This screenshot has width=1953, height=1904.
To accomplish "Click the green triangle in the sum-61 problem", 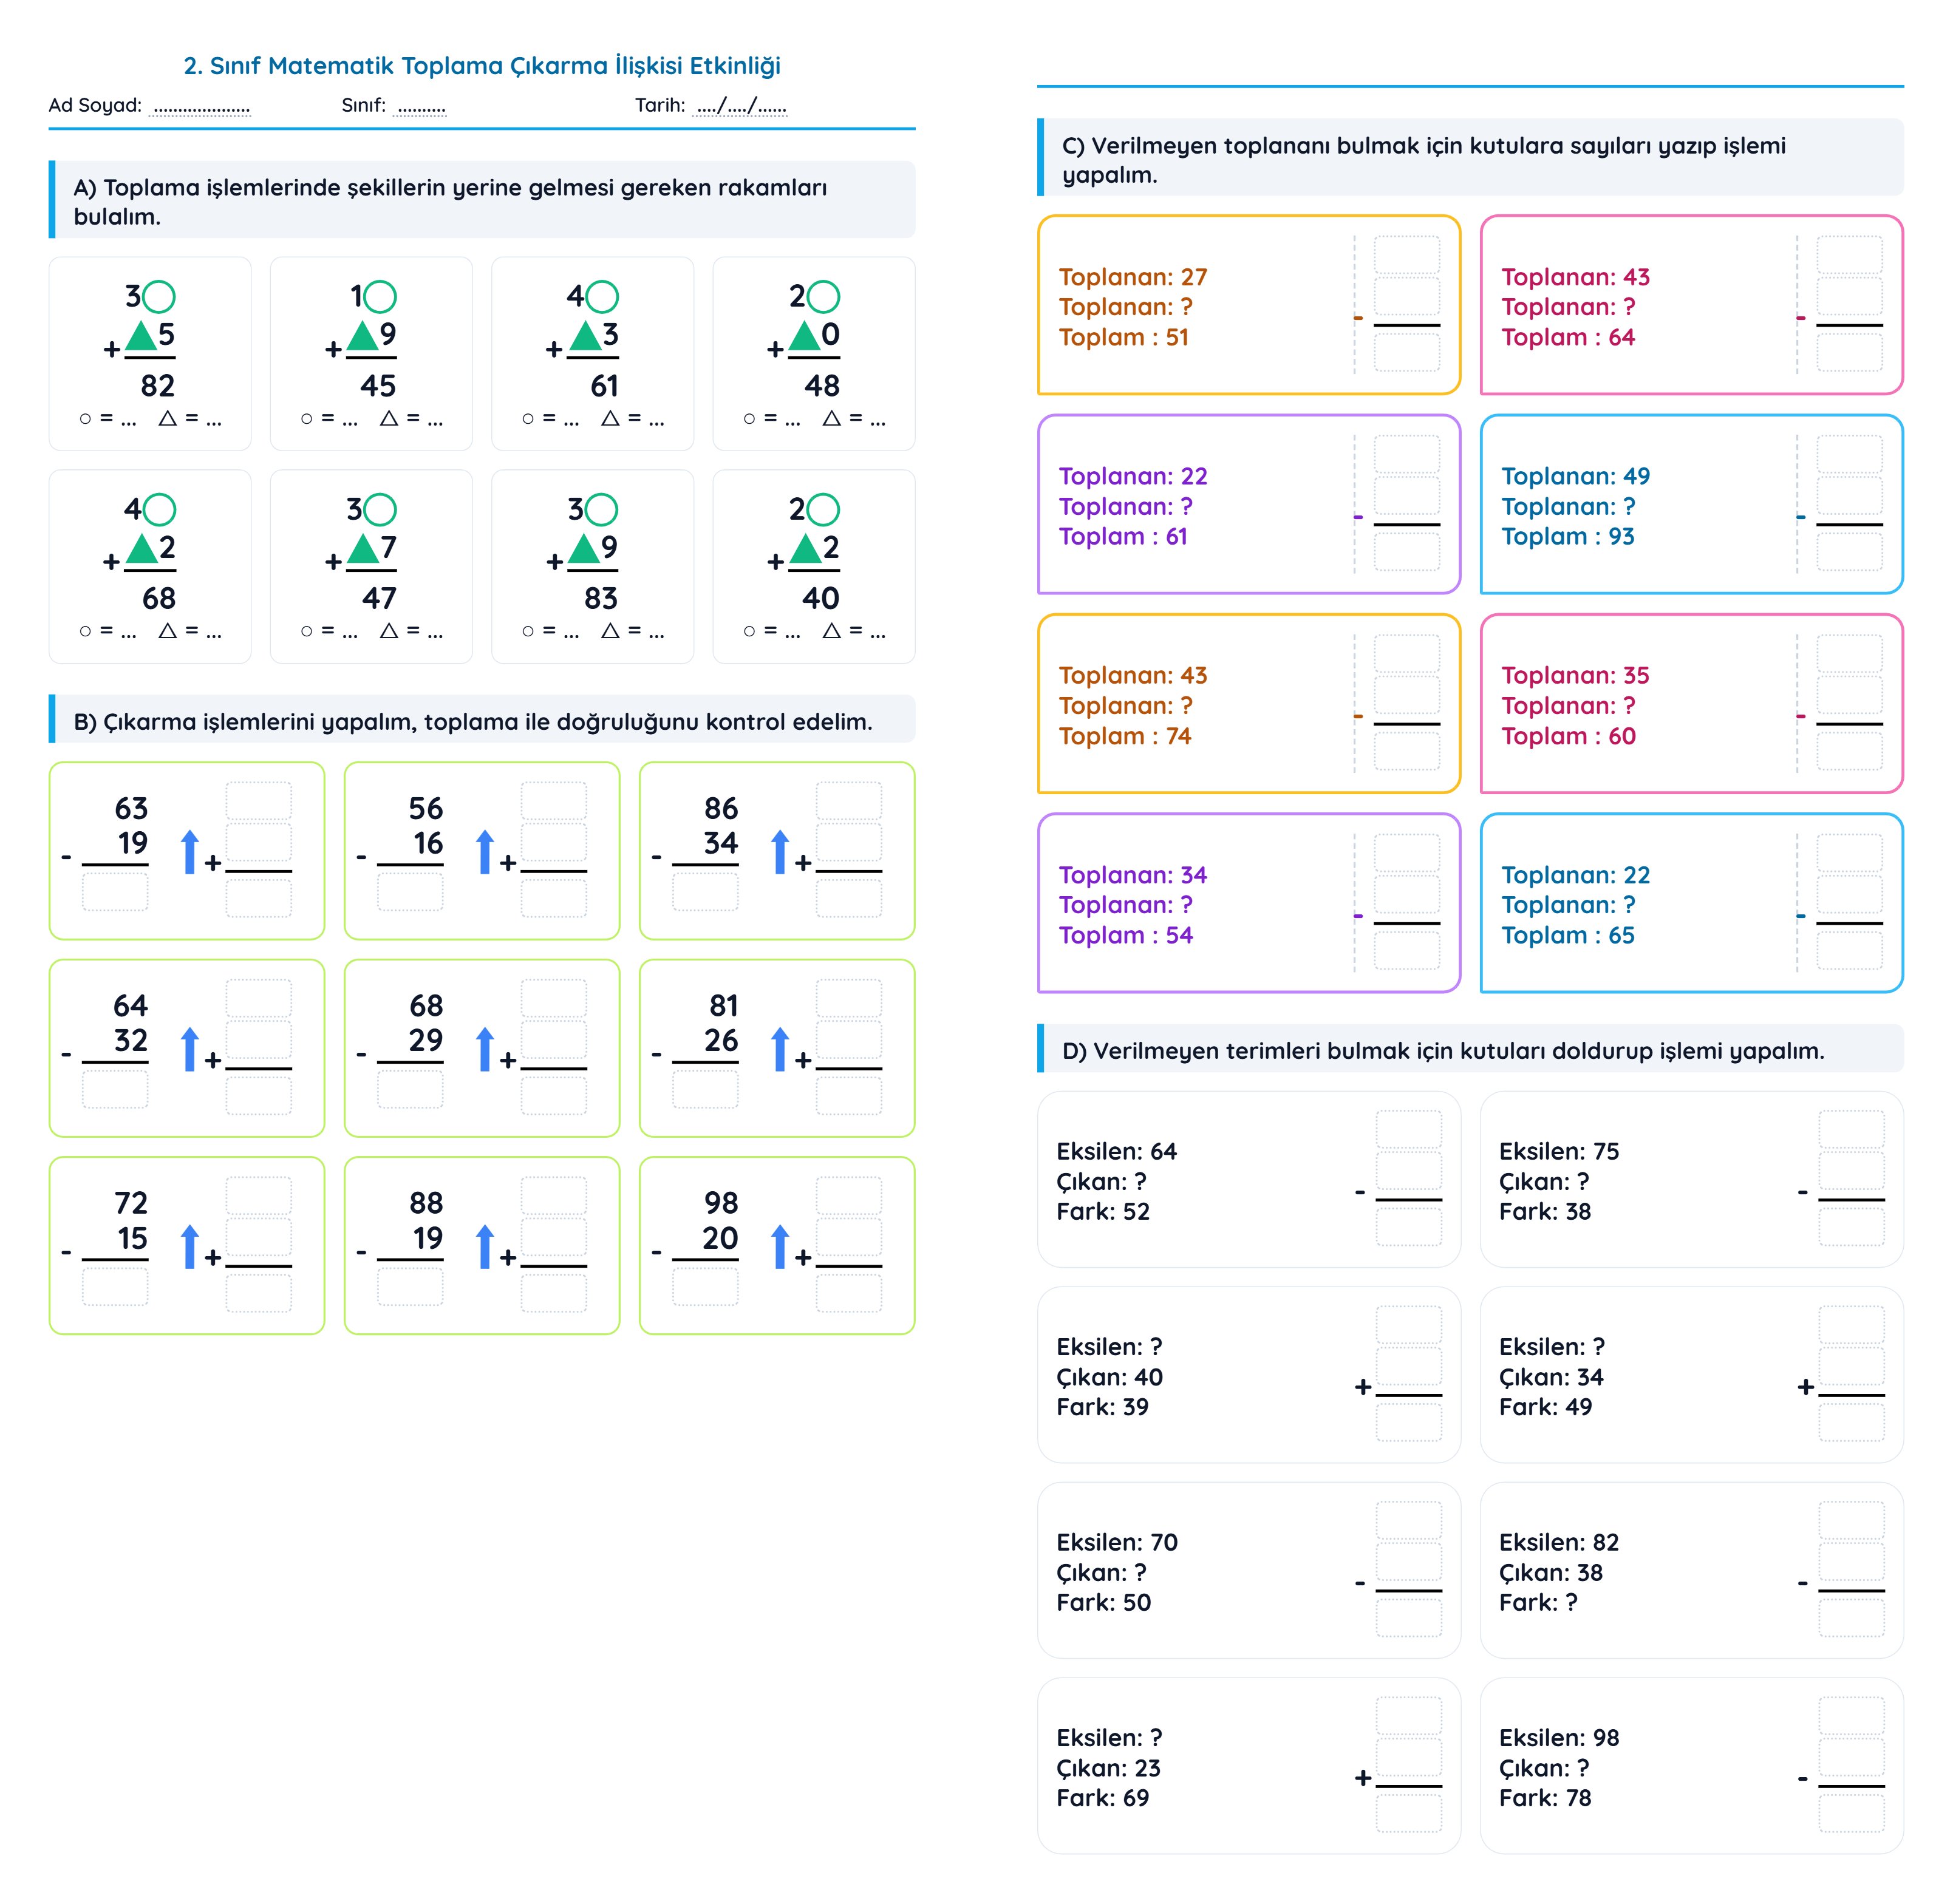I will pyautogui.click(x=584, y=336).
